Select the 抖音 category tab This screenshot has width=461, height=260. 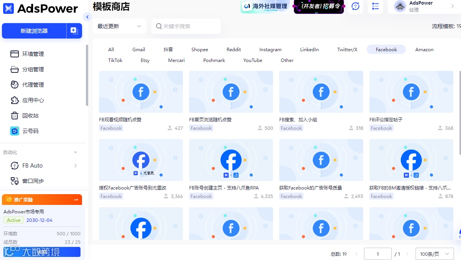pyautogui.click(x=168, y=49)
